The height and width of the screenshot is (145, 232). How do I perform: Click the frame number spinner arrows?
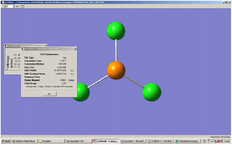(14, 7)
